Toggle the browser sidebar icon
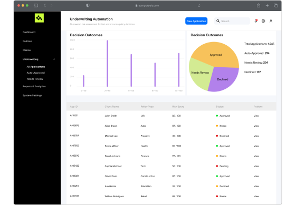This screenshot has height=205, width=296. (x=36, y=5)
